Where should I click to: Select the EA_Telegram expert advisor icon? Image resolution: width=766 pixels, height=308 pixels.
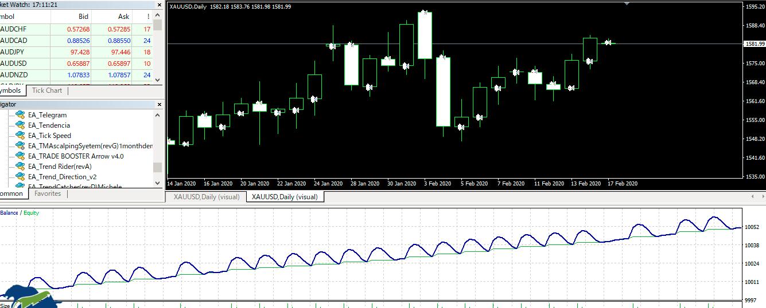(20, 115)
